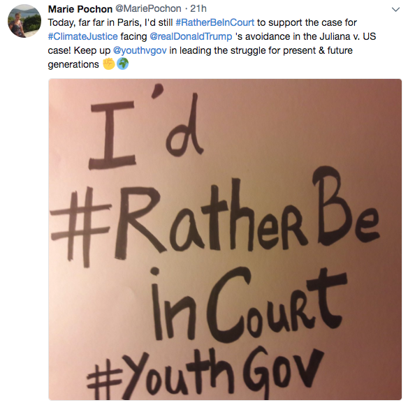Expand the tweet options chevron
The image size is (408, 405).
(x=395, y=10)
